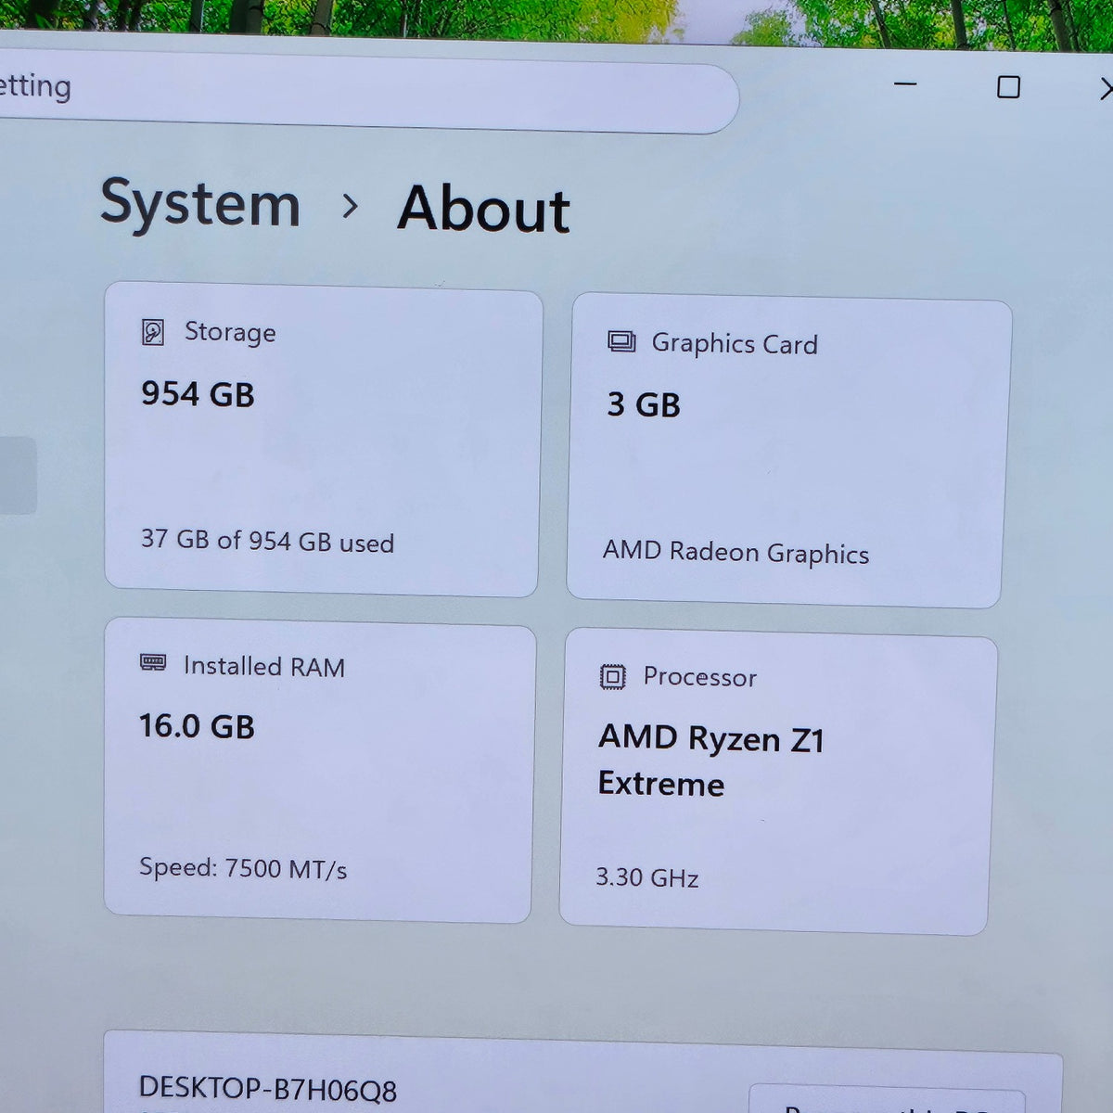The height and width of the screenshot is (1113, 1113).
Task: Open the Processor card AMD Ryzen Z1 Extreme
Action: click(777, 782)
